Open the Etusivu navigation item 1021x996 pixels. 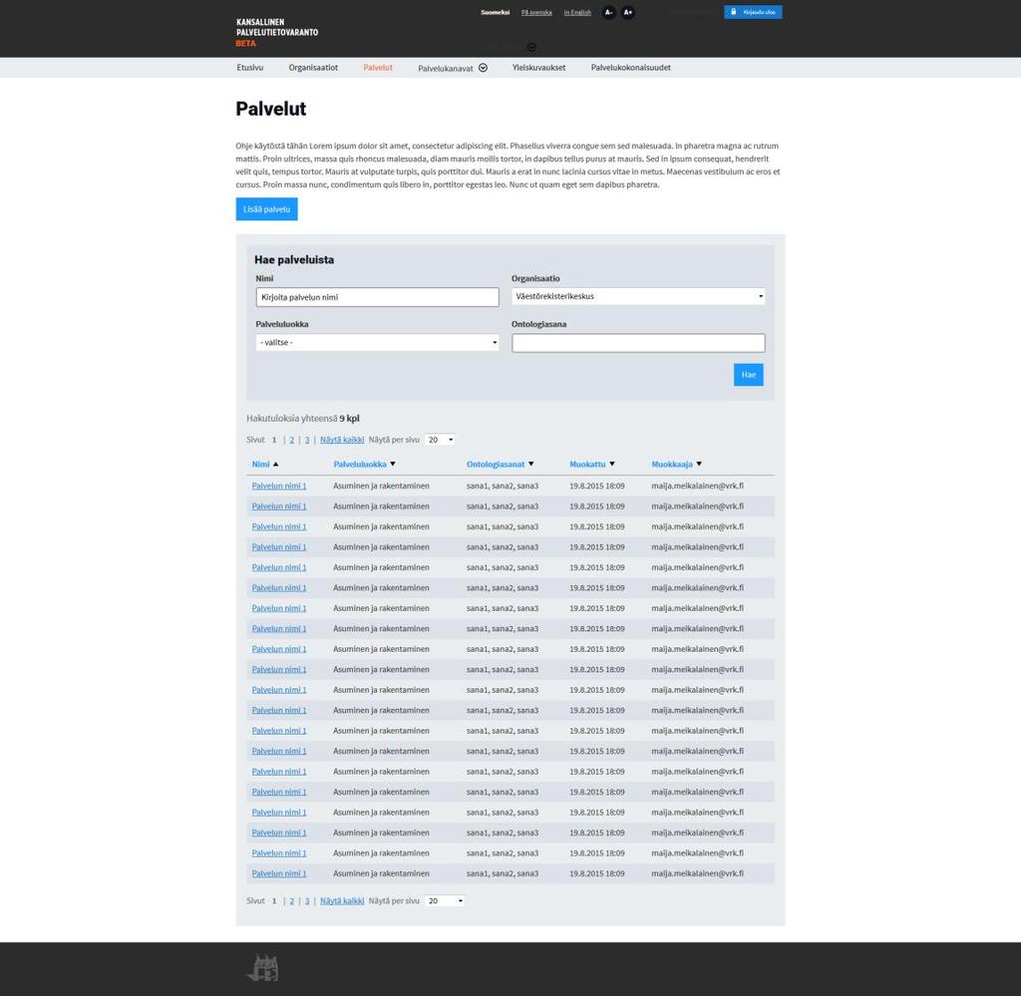tap(250, 68)
